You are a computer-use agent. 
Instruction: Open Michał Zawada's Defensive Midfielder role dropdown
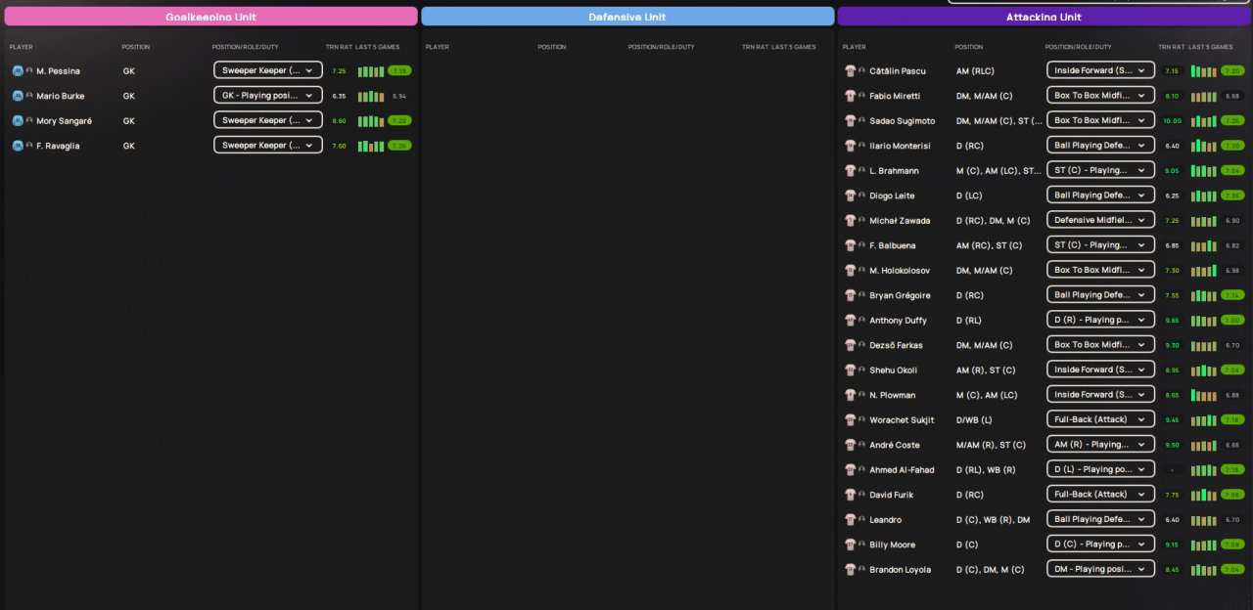[x=1100, y=220]
